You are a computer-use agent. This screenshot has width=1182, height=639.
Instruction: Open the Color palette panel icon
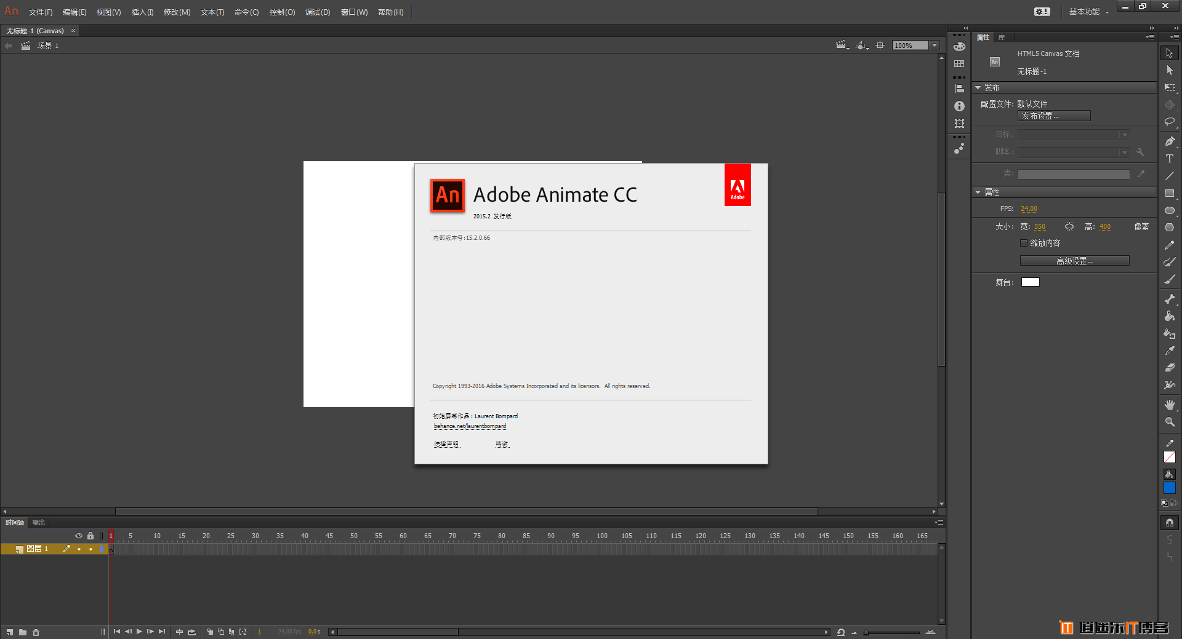coord(959,47)
